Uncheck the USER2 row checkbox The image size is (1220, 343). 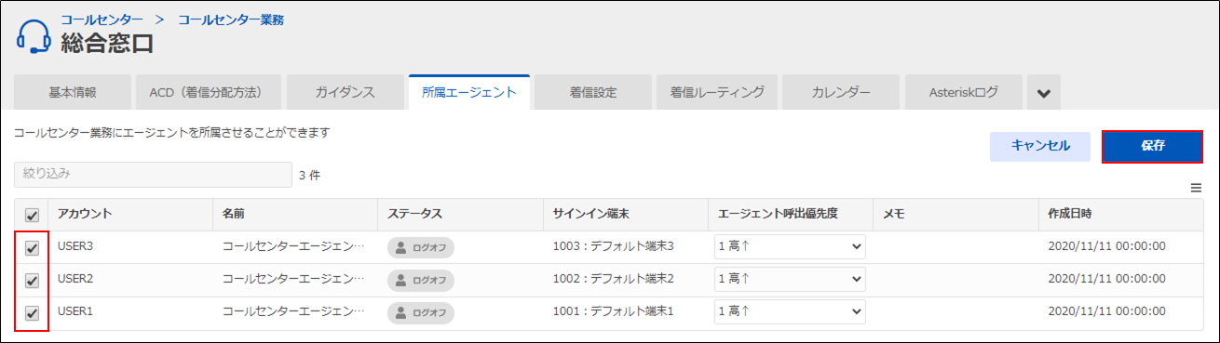[32, 280]
